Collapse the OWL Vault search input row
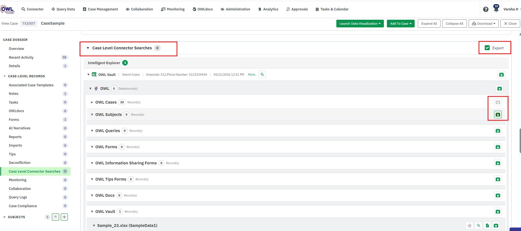521x231 pixels. [88, 75]
